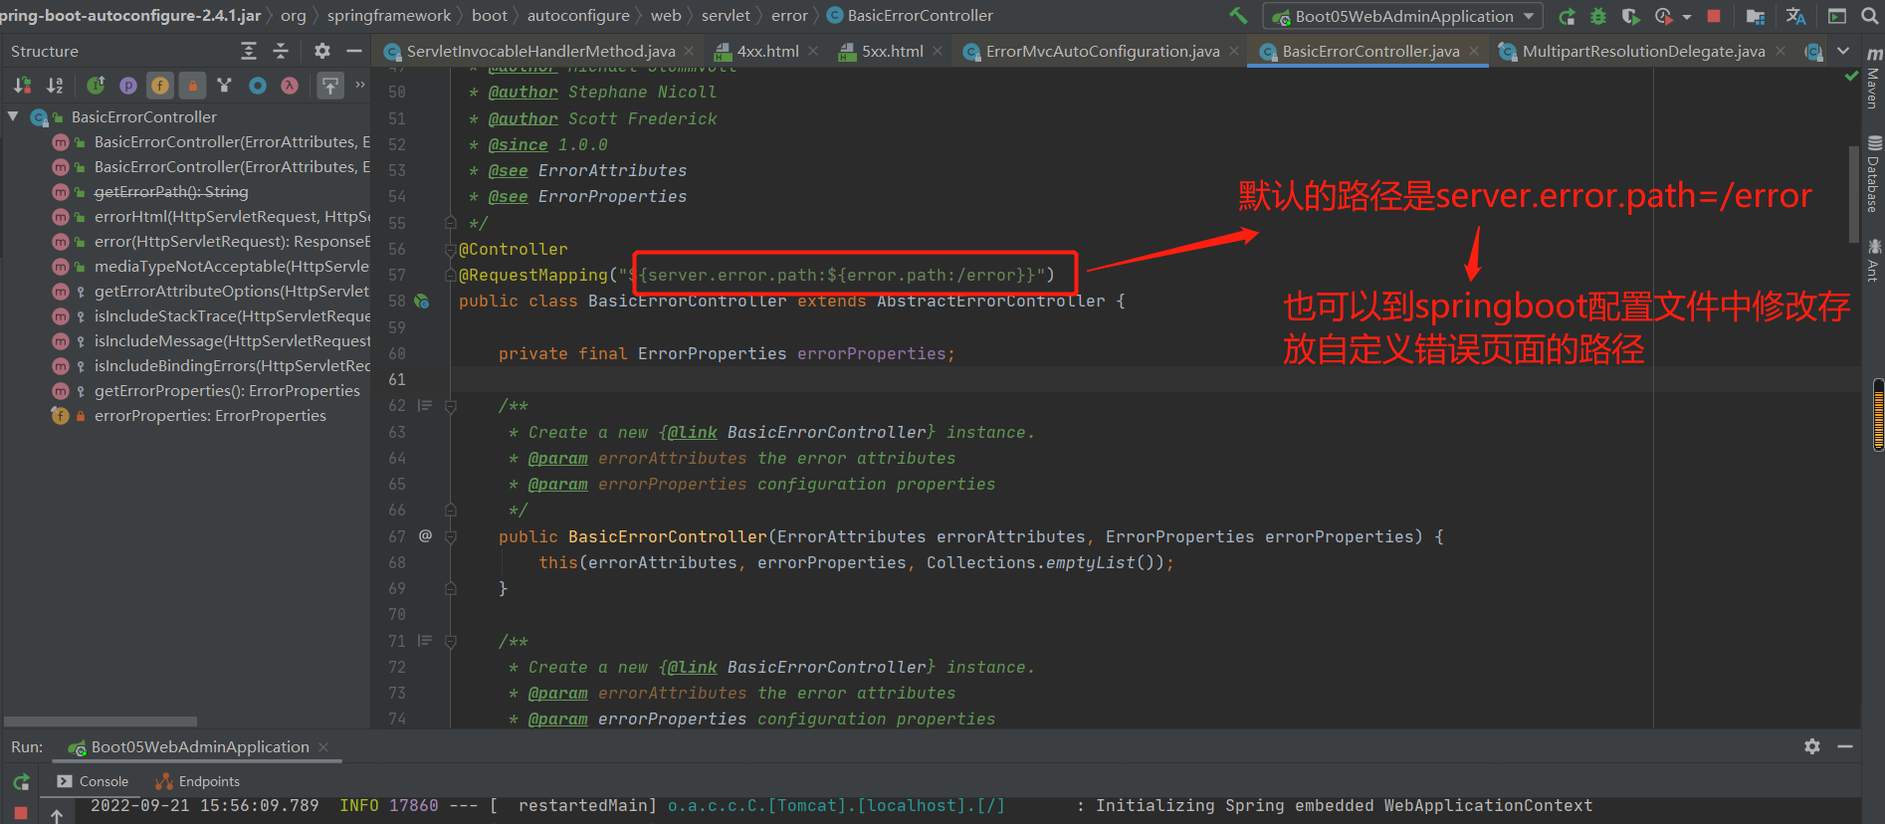Open the Maven side tool window
Viewport: 1885px width, 824px height.
pos(1873,78)
